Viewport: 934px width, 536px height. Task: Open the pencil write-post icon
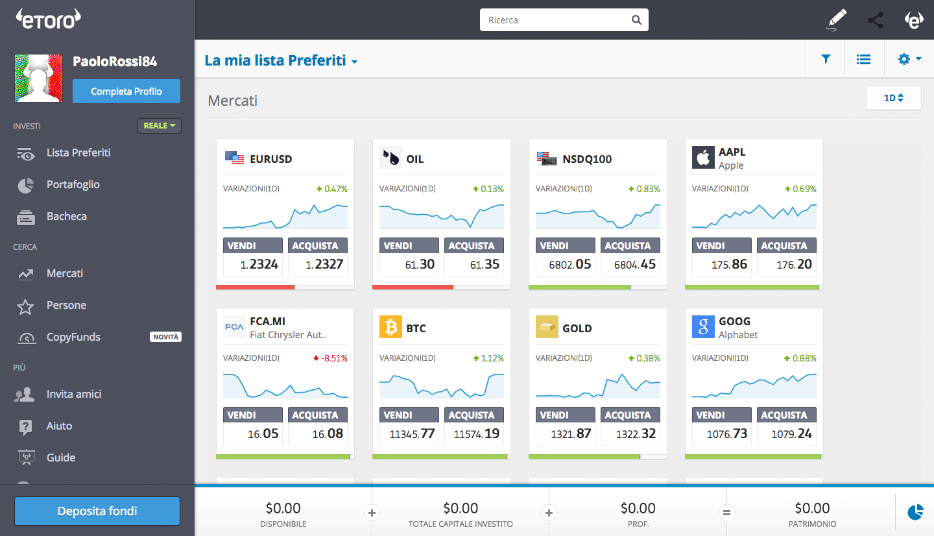(x=837, y=20)
